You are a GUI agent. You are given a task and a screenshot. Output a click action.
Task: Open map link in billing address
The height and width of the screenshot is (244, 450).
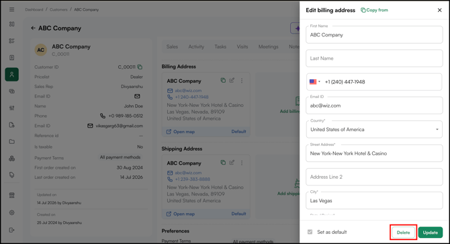point(181,132)
